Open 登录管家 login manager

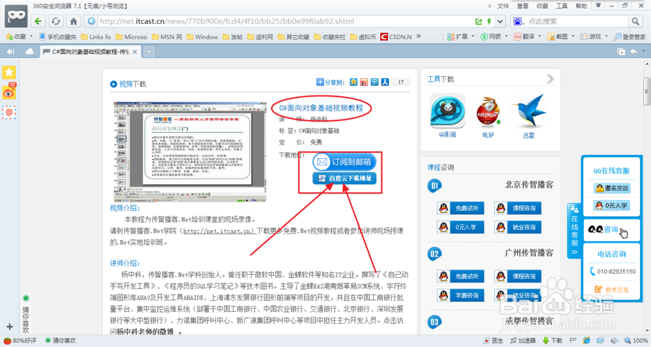click(630, 36)
